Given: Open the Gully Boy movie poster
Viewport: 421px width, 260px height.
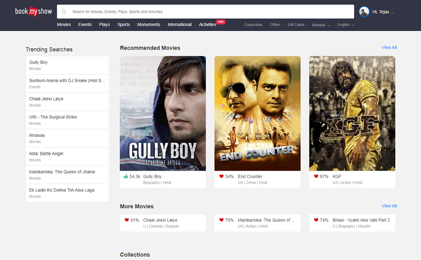Looking at the screenshot, I should coord(163,113).
